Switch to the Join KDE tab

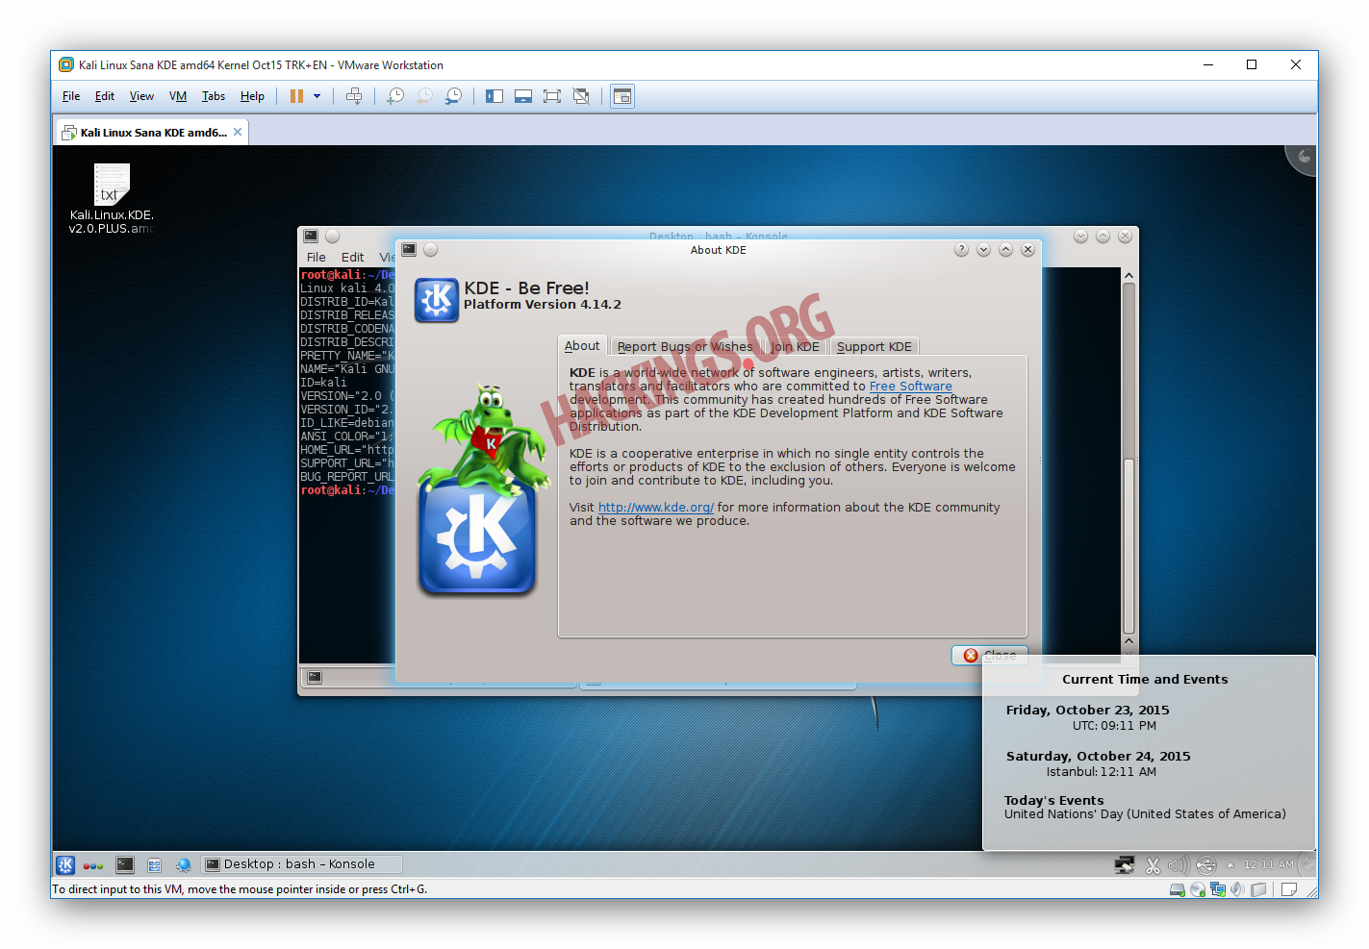pos(795,347)
